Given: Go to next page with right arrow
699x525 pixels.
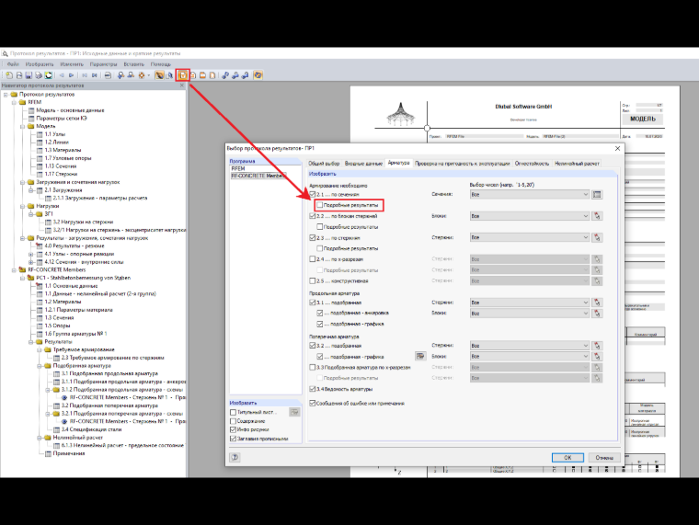Looking at the screenshot, I should point(72,75).
